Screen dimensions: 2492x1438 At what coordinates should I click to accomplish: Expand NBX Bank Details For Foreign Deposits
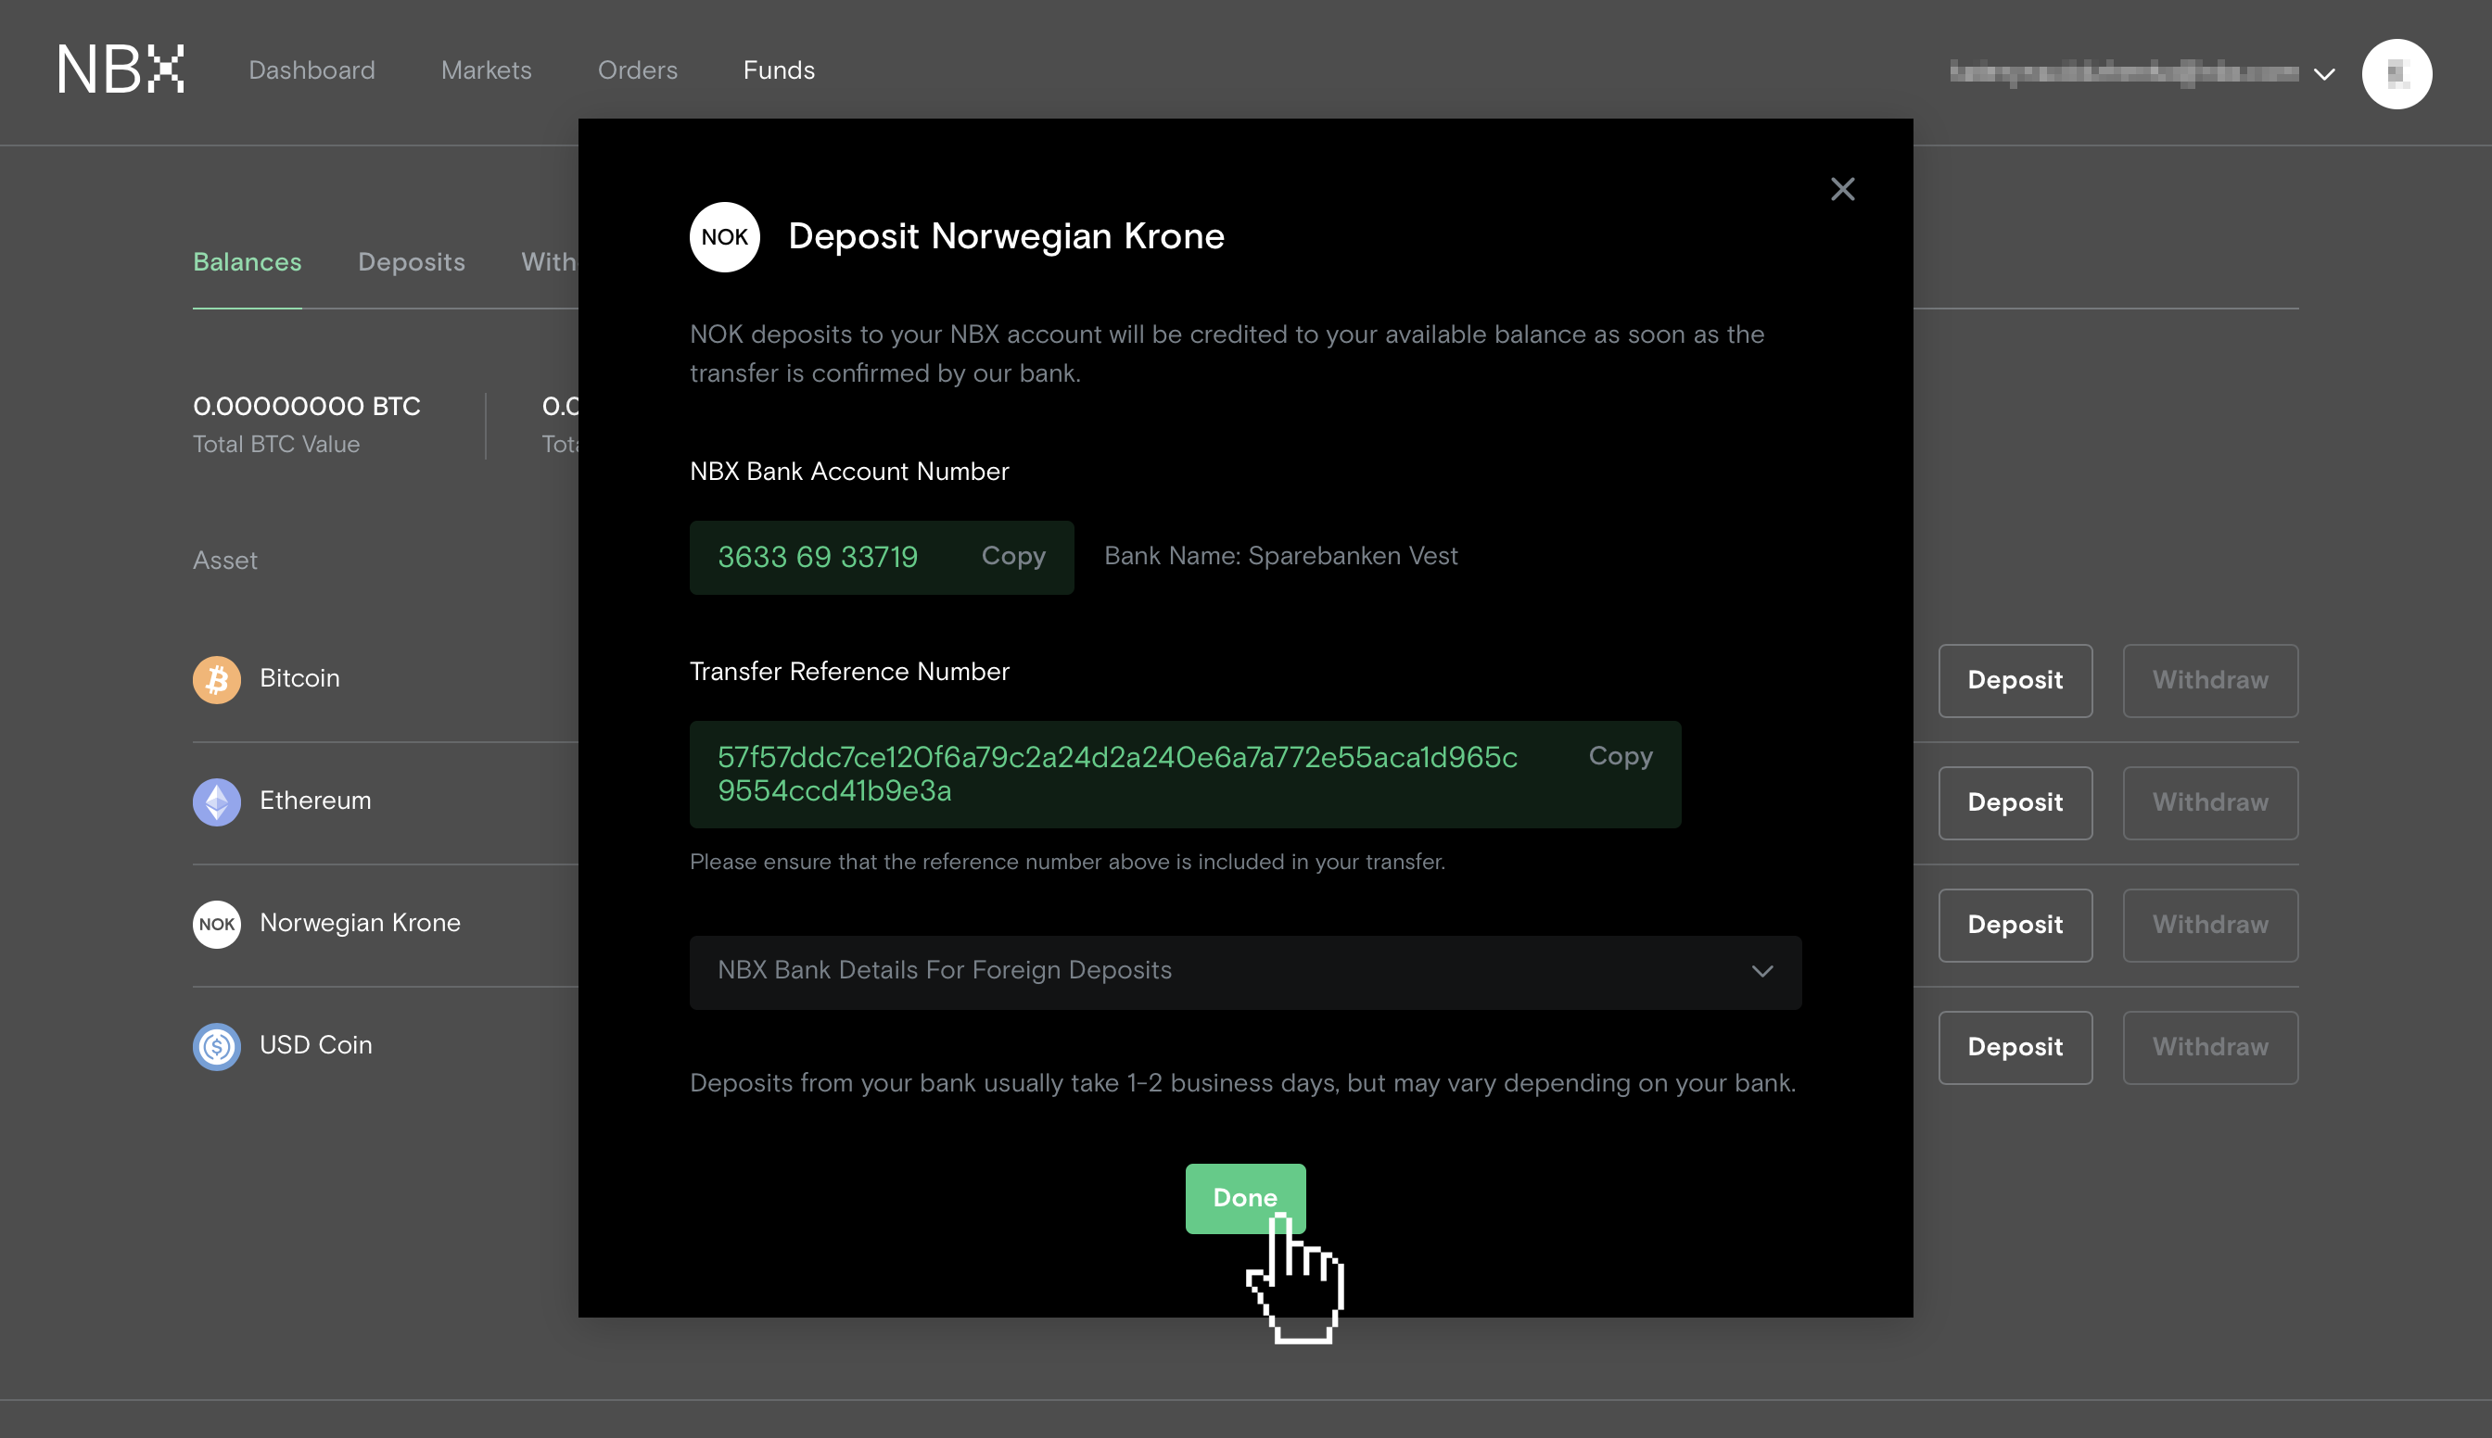(x=1245, y=972)
